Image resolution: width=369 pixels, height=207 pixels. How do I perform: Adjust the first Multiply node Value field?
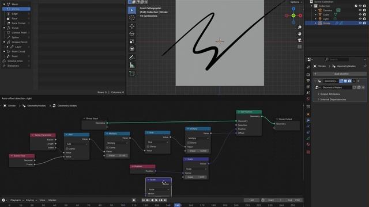117,156
